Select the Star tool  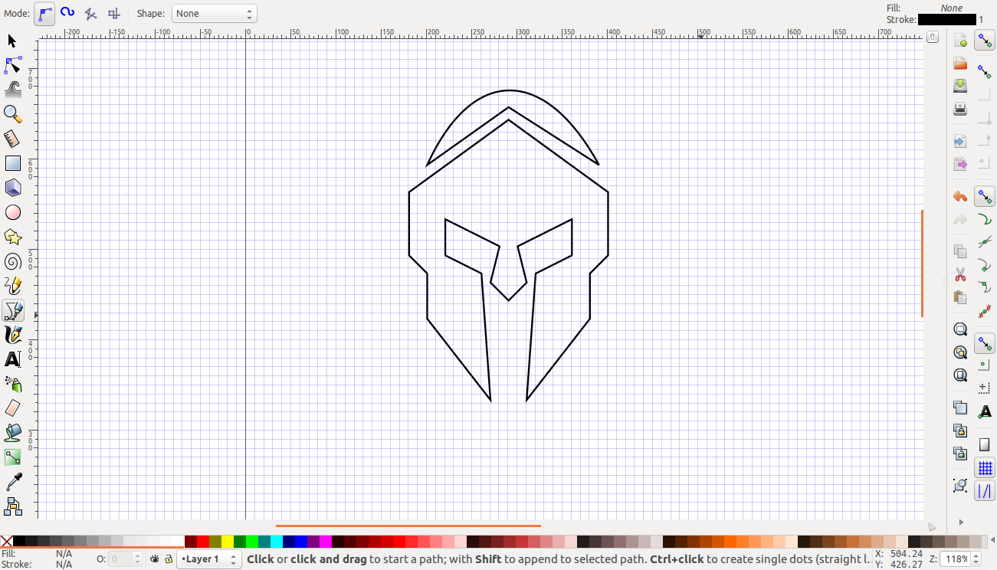(12, 236)
